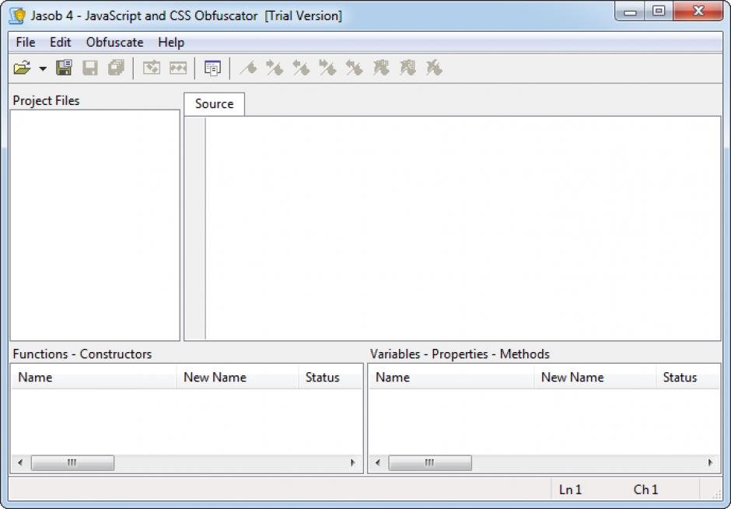Open the blue window settings icon in the toolbar

pos(212,68)
